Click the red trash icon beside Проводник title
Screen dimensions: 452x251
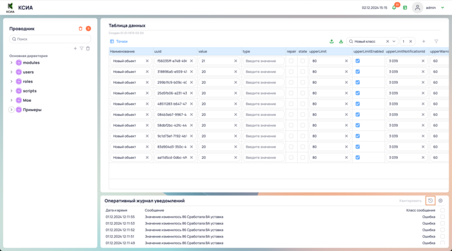click(x=80, y=28)
